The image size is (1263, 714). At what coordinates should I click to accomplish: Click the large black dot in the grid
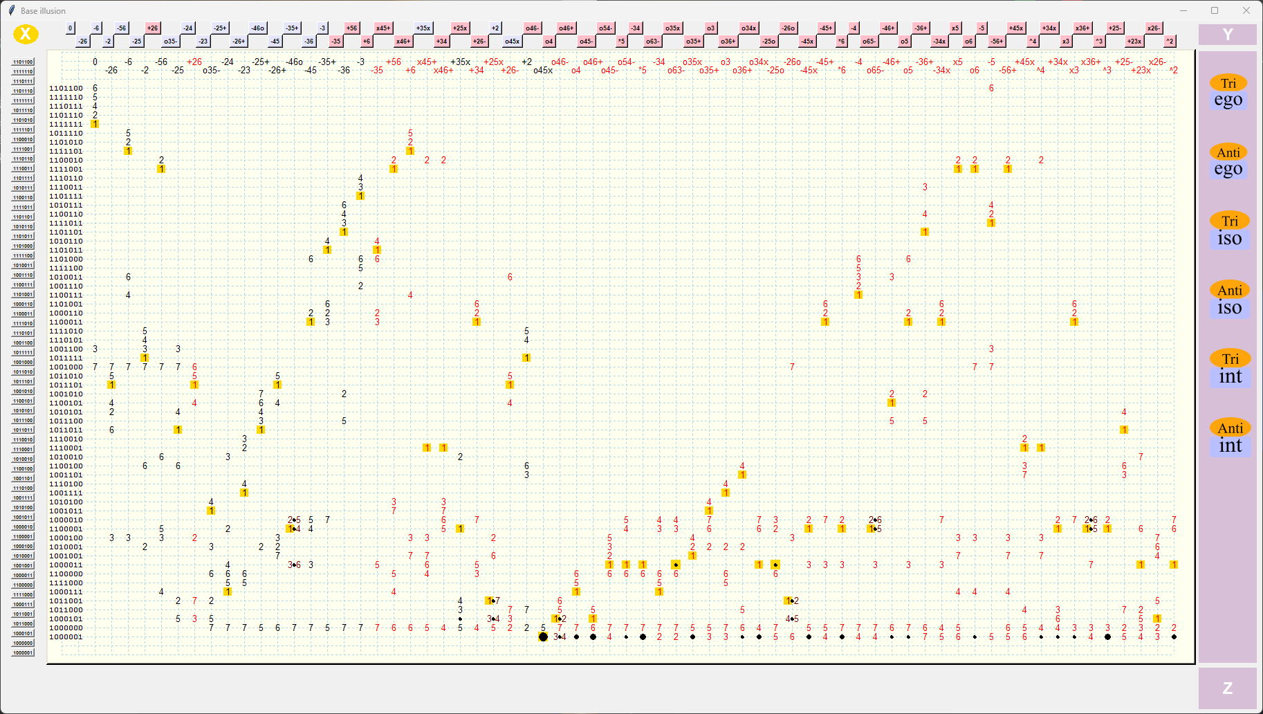coord(544,637)
